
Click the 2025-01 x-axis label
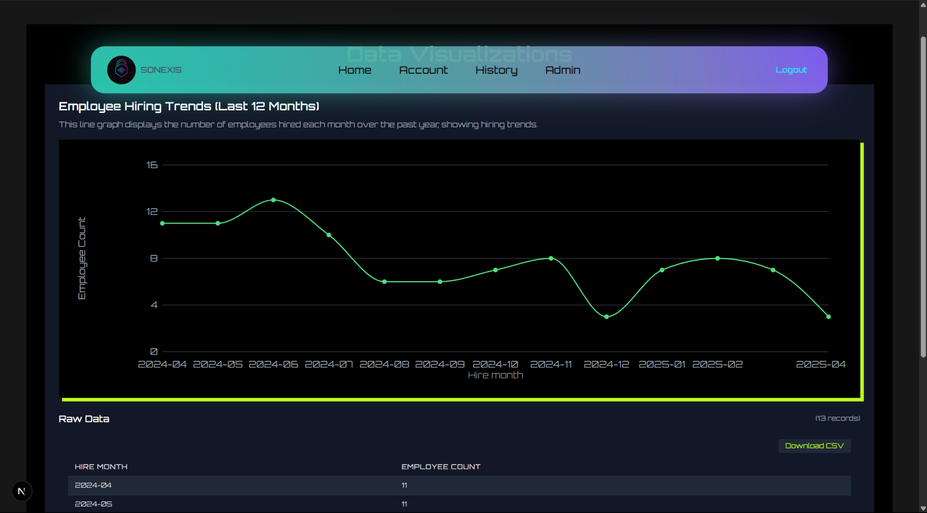pyautogui.click(x=662, y=364)
